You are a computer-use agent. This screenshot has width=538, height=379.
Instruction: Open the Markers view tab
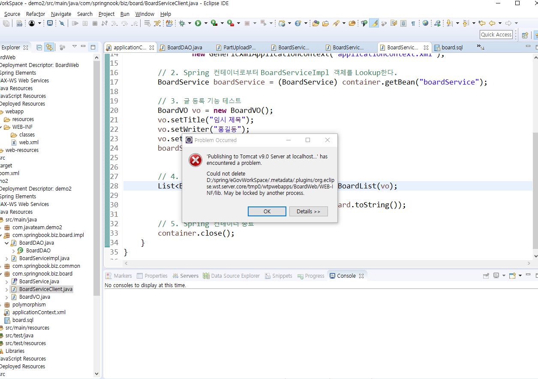(119, 276)
